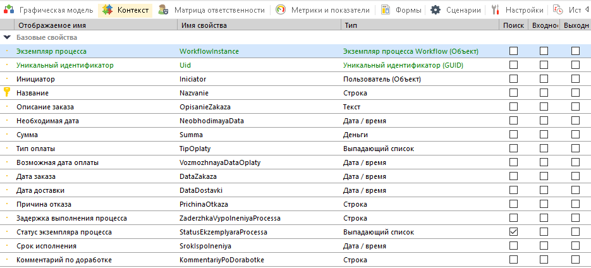The height and width of the screenshot is (268, 591).
Task: Select the Экземпляр процесса row name
Action: pyautogui.click(x=51, y=51)
